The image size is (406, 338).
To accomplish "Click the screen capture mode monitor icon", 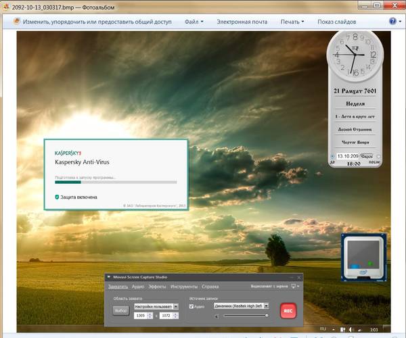I will coord(294,287).
